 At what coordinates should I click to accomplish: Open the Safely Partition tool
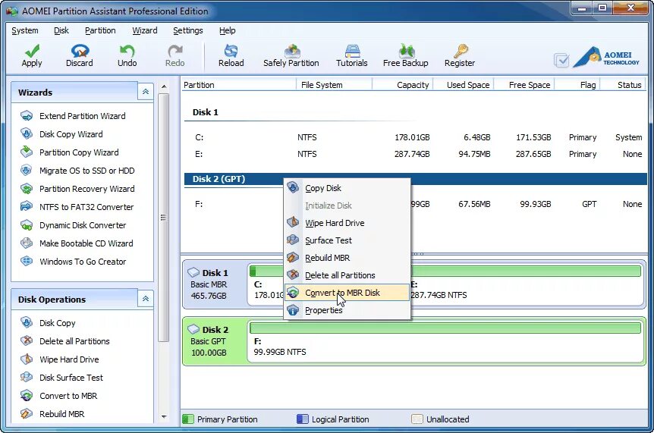coord(291,52)
